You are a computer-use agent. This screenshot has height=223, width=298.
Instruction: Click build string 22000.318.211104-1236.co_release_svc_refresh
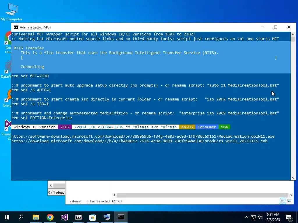[x=125, y=127]
